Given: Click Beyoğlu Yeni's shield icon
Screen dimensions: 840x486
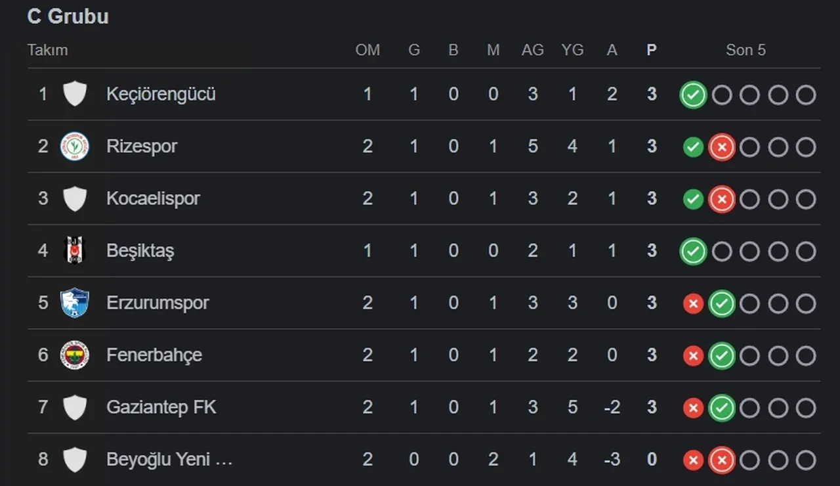Looking at the screenshot, I should [75, 460].
